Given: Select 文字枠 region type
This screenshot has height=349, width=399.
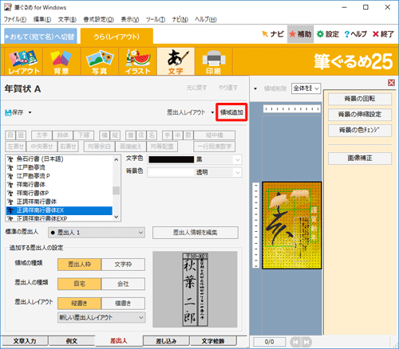Looking at the screenshot, I should (123, 265).
